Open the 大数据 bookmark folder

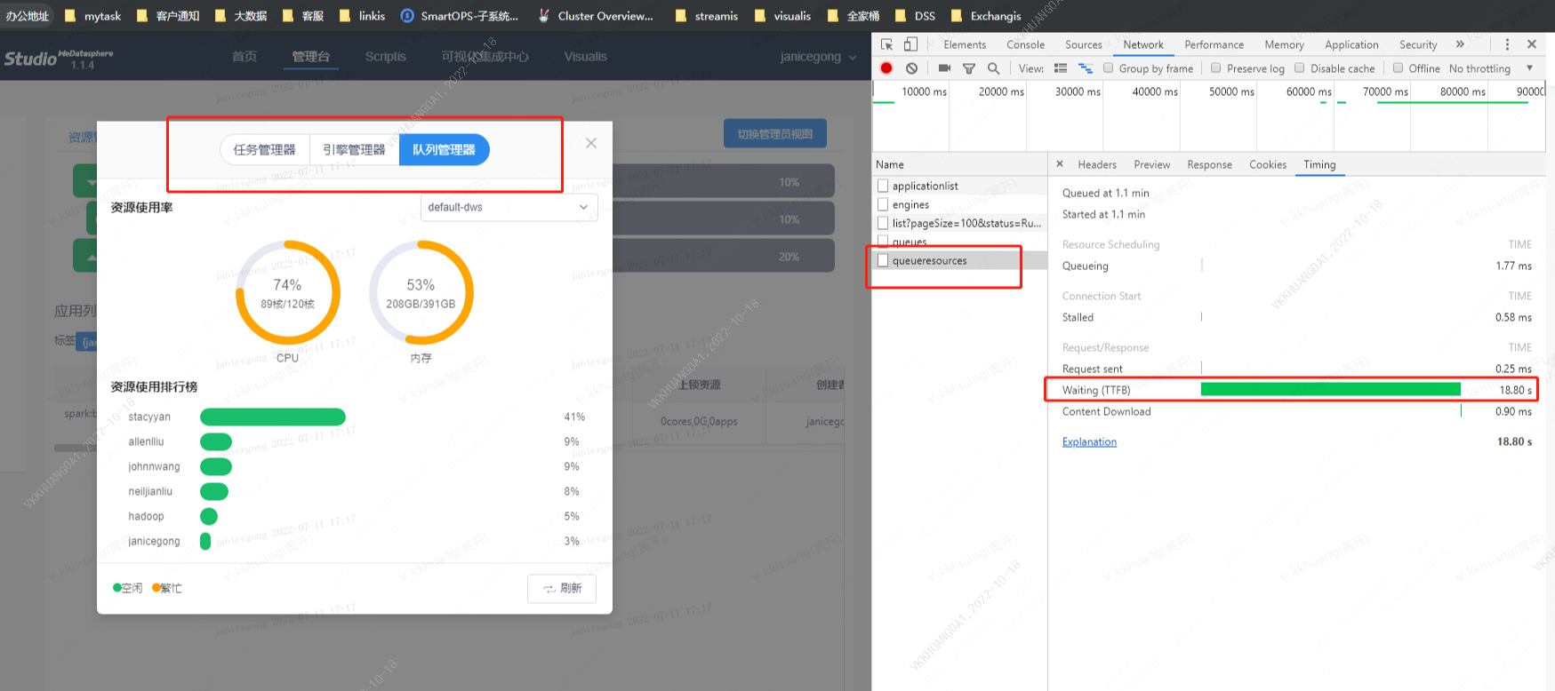241,16
